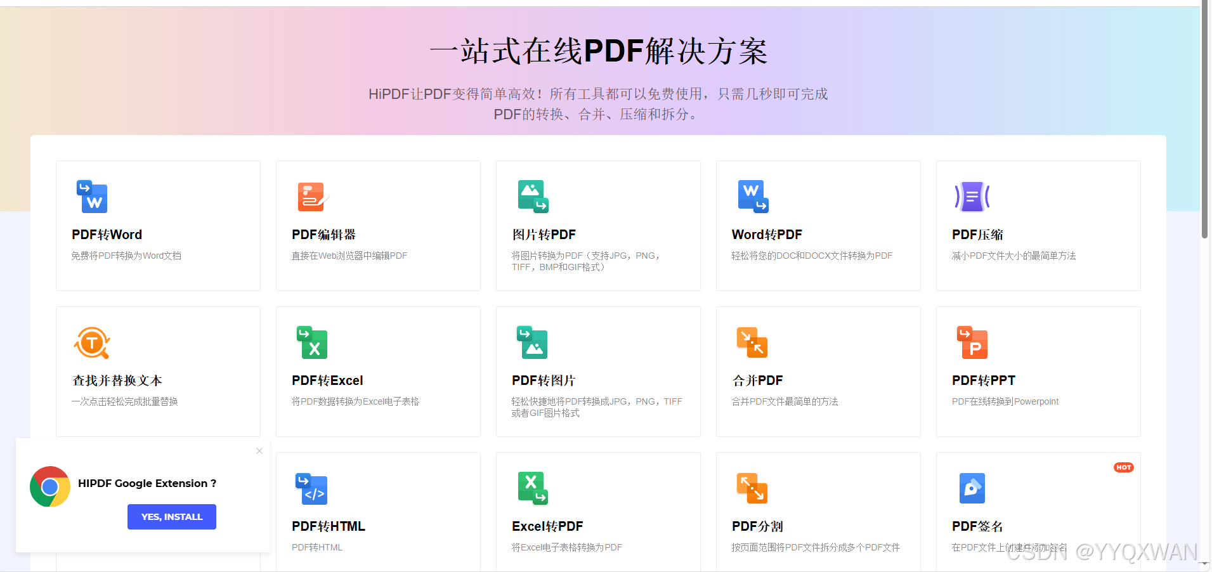Image resolution: width=1212 pixels, height=572 pixels.
Task: Click the PDF转Excel green X icon
Action: pos(312,342)
